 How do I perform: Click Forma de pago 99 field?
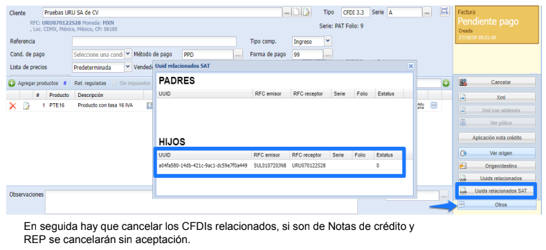(x=308, y=55)
